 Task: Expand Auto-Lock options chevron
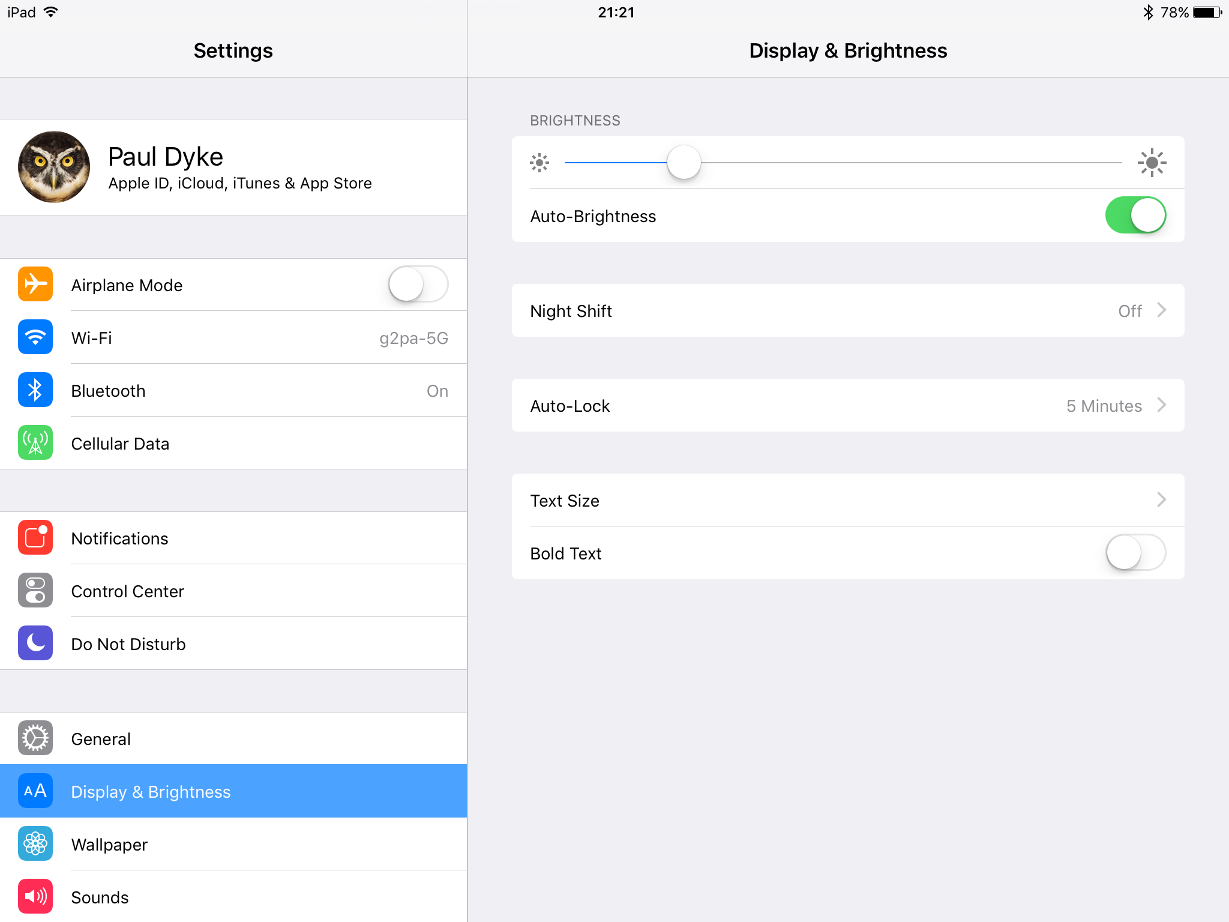(x=1161, y=405)
